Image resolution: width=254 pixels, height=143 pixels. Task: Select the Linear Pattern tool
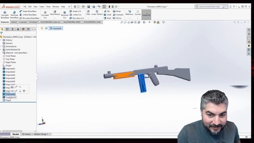click(97, 13)
